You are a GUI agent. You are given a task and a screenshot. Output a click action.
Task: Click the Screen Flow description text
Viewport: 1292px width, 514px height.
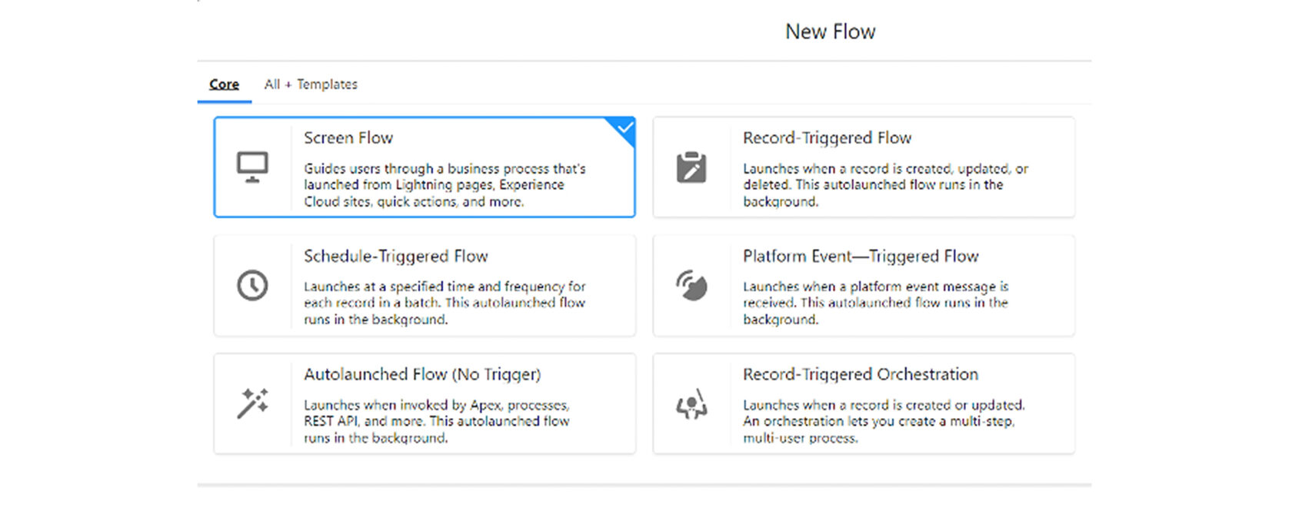click(445, 185)
